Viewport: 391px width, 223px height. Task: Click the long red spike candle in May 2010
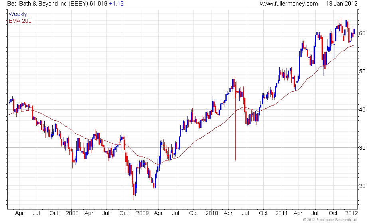coord(235,122)
